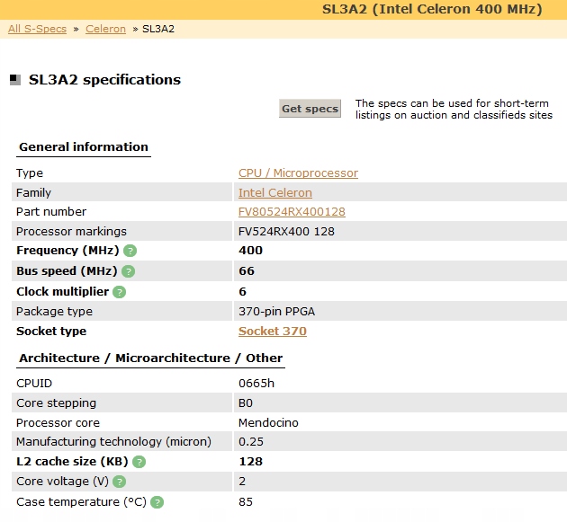Image resolution: width=567 pixels, height=522 pixels.
Task: Select processor markings value FV524RX400 128
Action: 286,232
